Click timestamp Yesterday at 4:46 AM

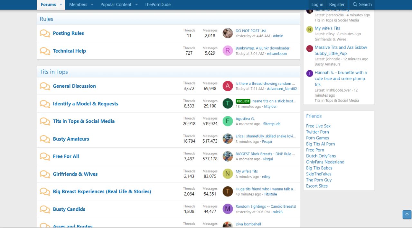pos(253,36)
